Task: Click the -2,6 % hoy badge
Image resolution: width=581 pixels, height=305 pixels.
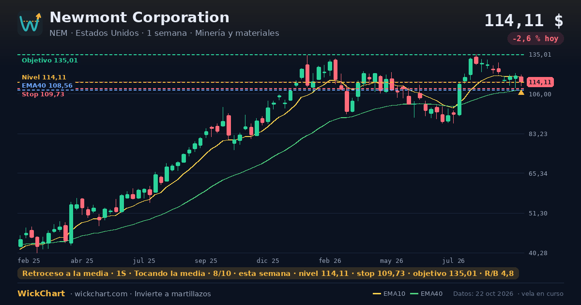Action: (x=535, y=39)
